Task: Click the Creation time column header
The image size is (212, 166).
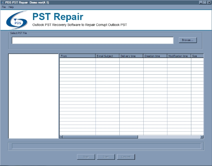Action: (x=155, y=56)
